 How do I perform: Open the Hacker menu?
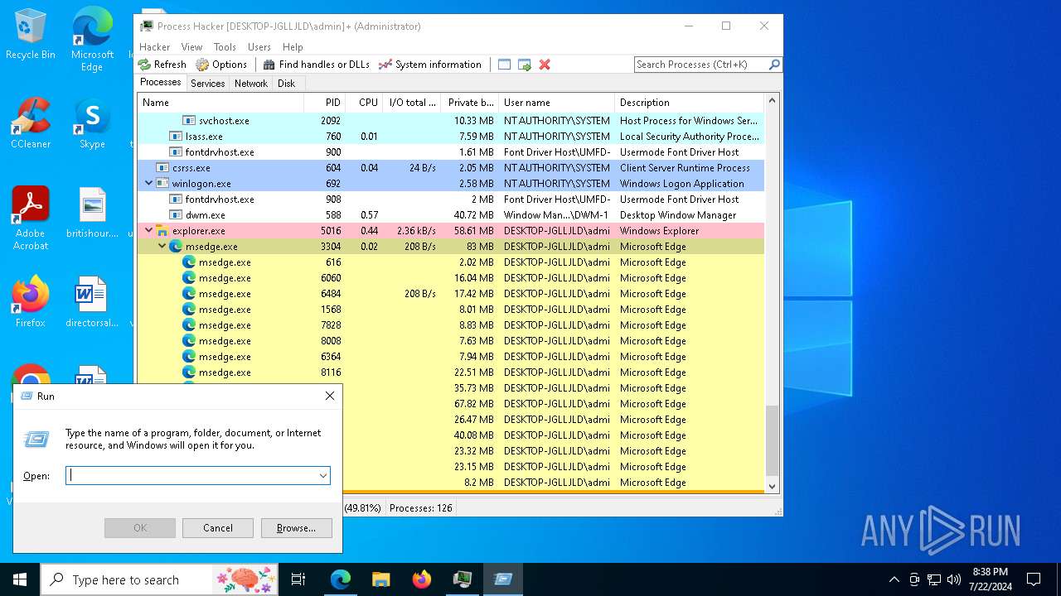coord(154,47)
